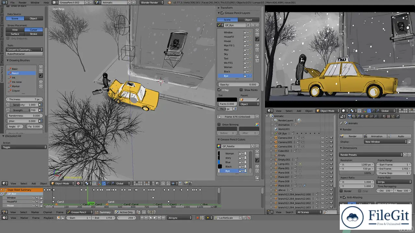Select the Crayon drawing brush
The height and width of the screenshot is (233, 415).
click(x=21, y=91)
